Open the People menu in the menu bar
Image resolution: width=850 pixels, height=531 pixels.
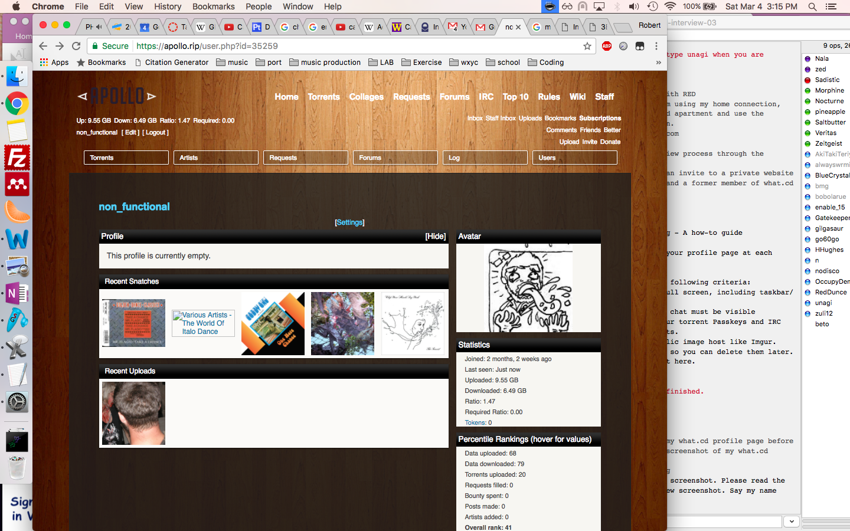tap(259, 6)
